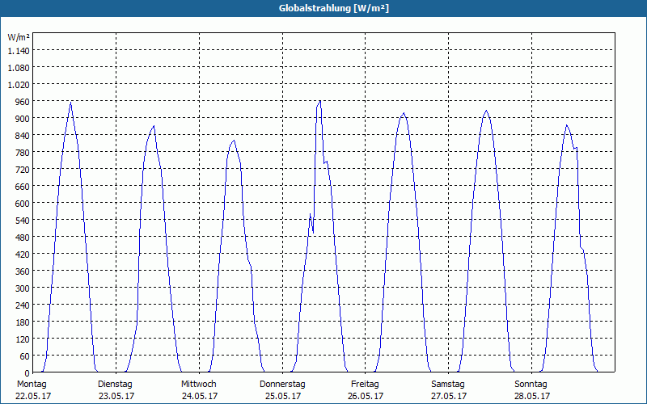Click the 25.05.17 date label
Screen dimensions: 647x404
283,396
